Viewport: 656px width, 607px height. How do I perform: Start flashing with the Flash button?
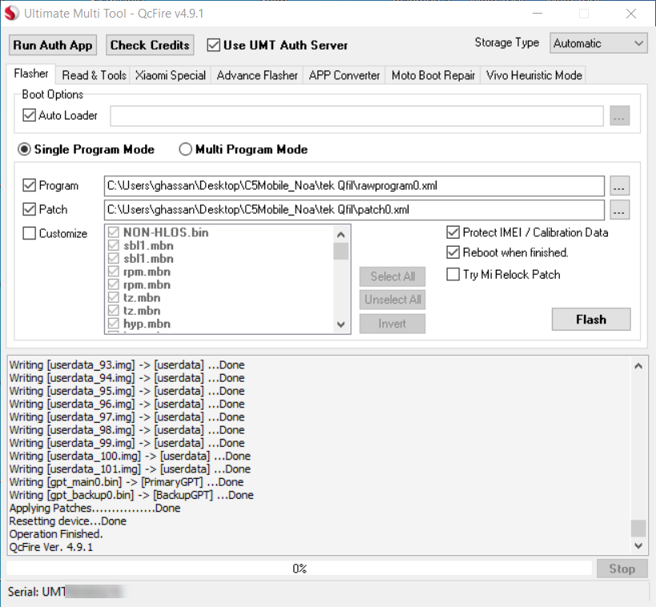591,320
